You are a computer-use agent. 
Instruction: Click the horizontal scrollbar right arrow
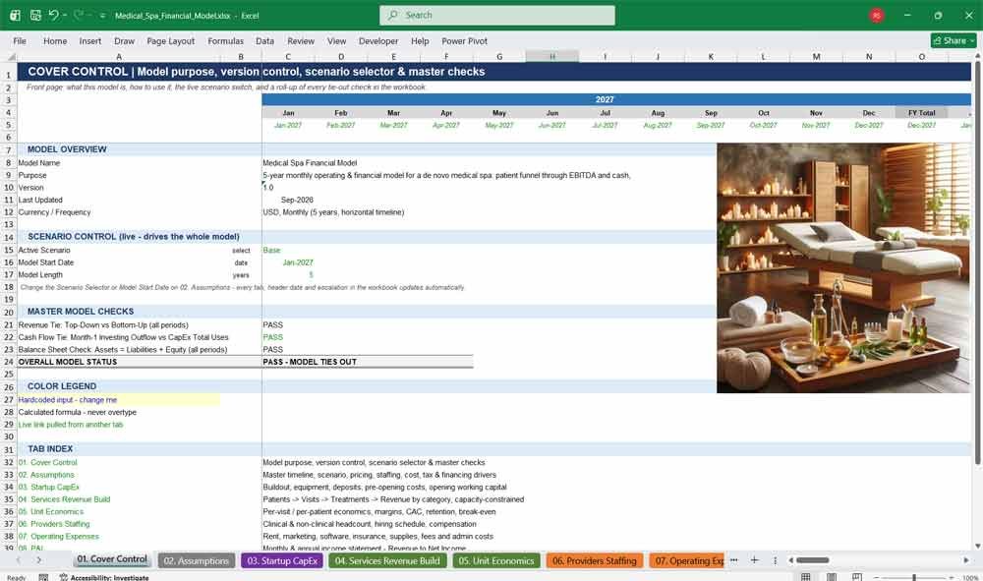966,560
